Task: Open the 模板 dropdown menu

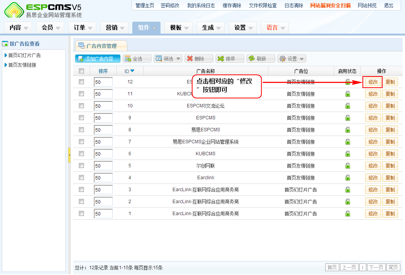Action: 179,27
